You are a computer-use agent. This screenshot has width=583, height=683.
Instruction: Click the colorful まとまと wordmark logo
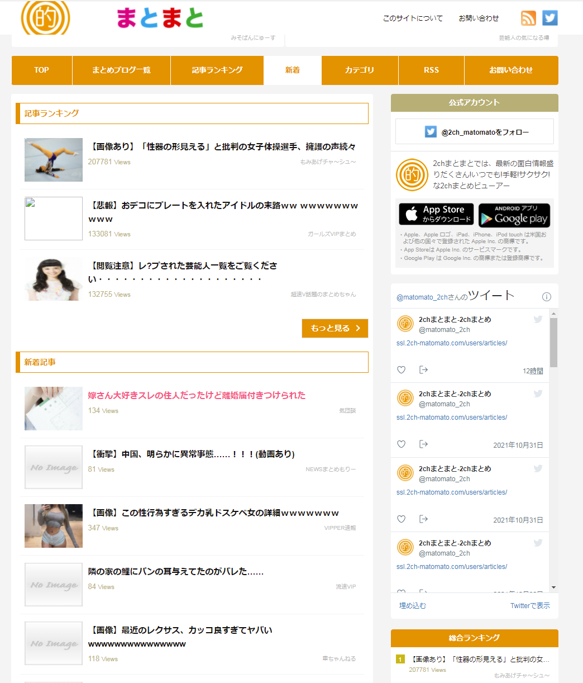[160, 18]
